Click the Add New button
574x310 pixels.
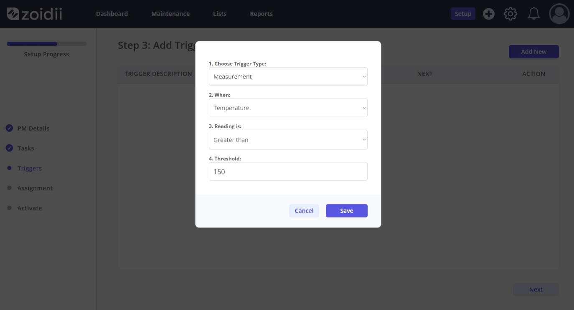(533, 52)
